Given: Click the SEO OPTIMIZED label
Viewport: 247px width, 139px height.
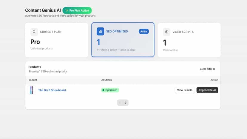Looking at the screenshot, I should tap(117, 31).
